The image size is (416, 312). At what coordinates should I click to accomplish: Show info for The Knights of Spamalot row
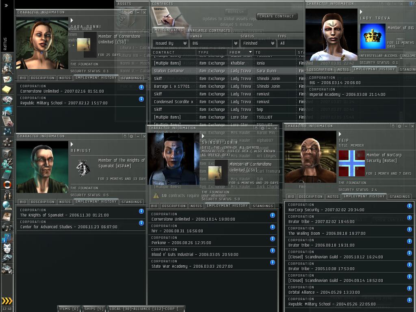[x=141, y=211]
